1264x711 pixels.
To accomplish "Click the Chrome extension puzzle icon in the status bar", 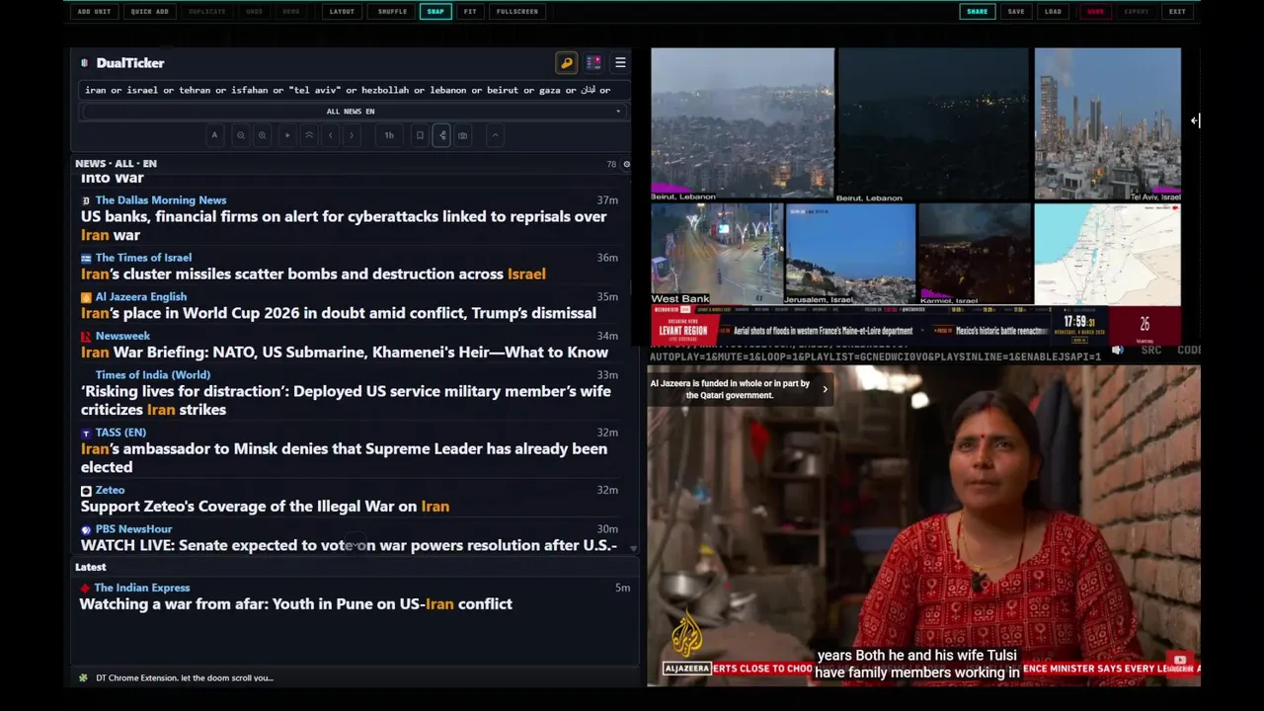I will (83, 677).
